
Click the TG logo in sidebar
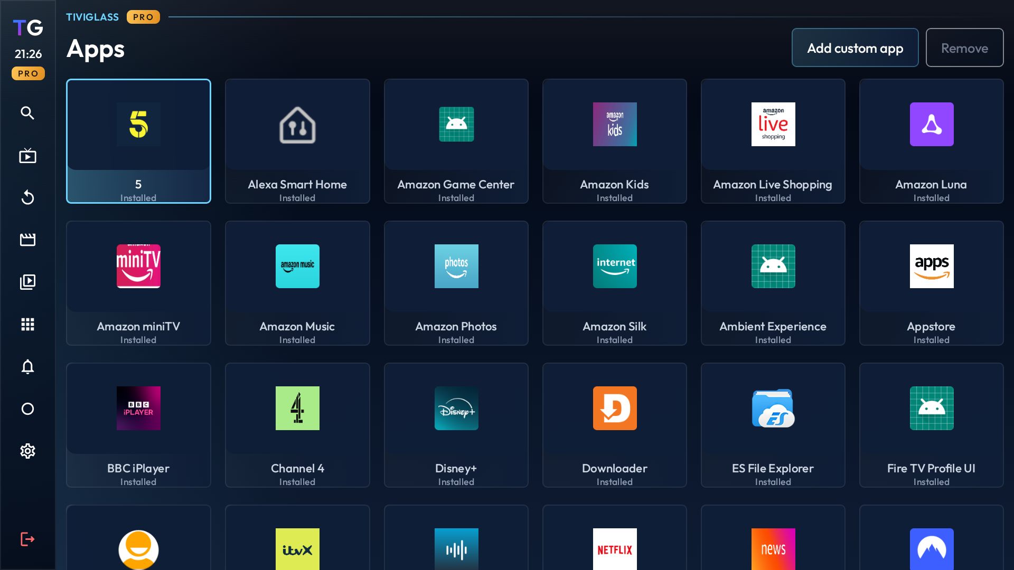tap(28, 27)
